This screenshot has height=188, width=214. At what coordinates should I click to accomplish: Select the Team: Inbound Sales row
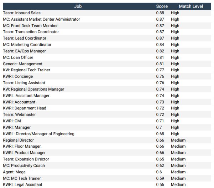tap(107, 13)
